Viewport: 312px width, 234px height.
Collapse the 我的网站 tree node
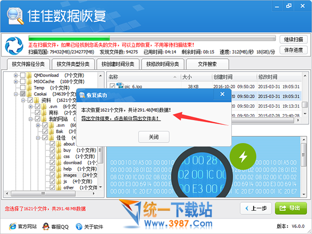pyautogui.click(x=31, y=119)
